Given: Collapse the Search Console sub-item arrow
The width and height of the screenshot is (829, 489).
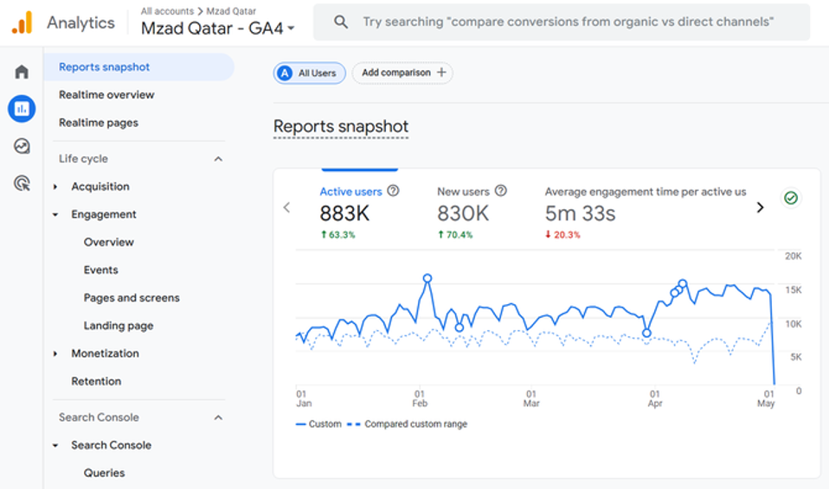Looking at the screenshot, I should coord(55,445).
